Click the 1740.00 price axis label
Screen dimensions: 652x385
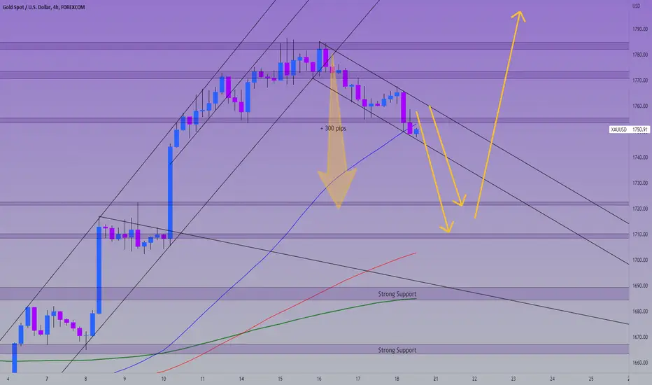(x=640, y=157)
